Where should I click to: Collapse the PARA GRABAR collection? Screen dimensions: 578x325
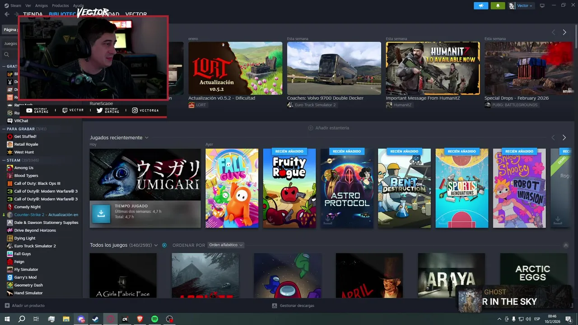click(4, 129)
